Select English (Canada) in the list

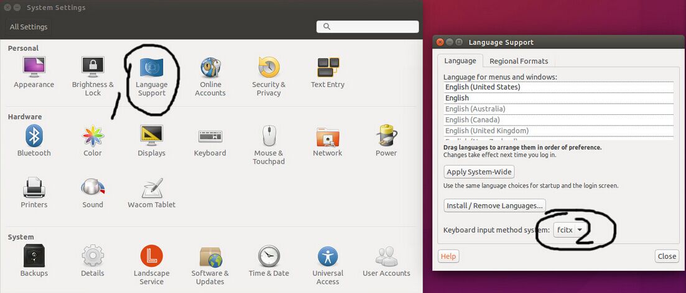(x=559, y=120)
